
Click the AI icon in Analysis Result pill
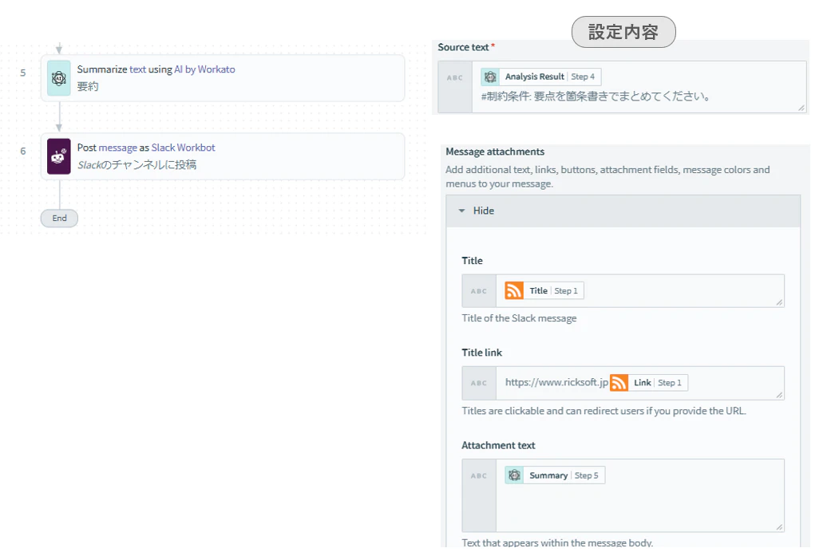(x=491, y=77)
